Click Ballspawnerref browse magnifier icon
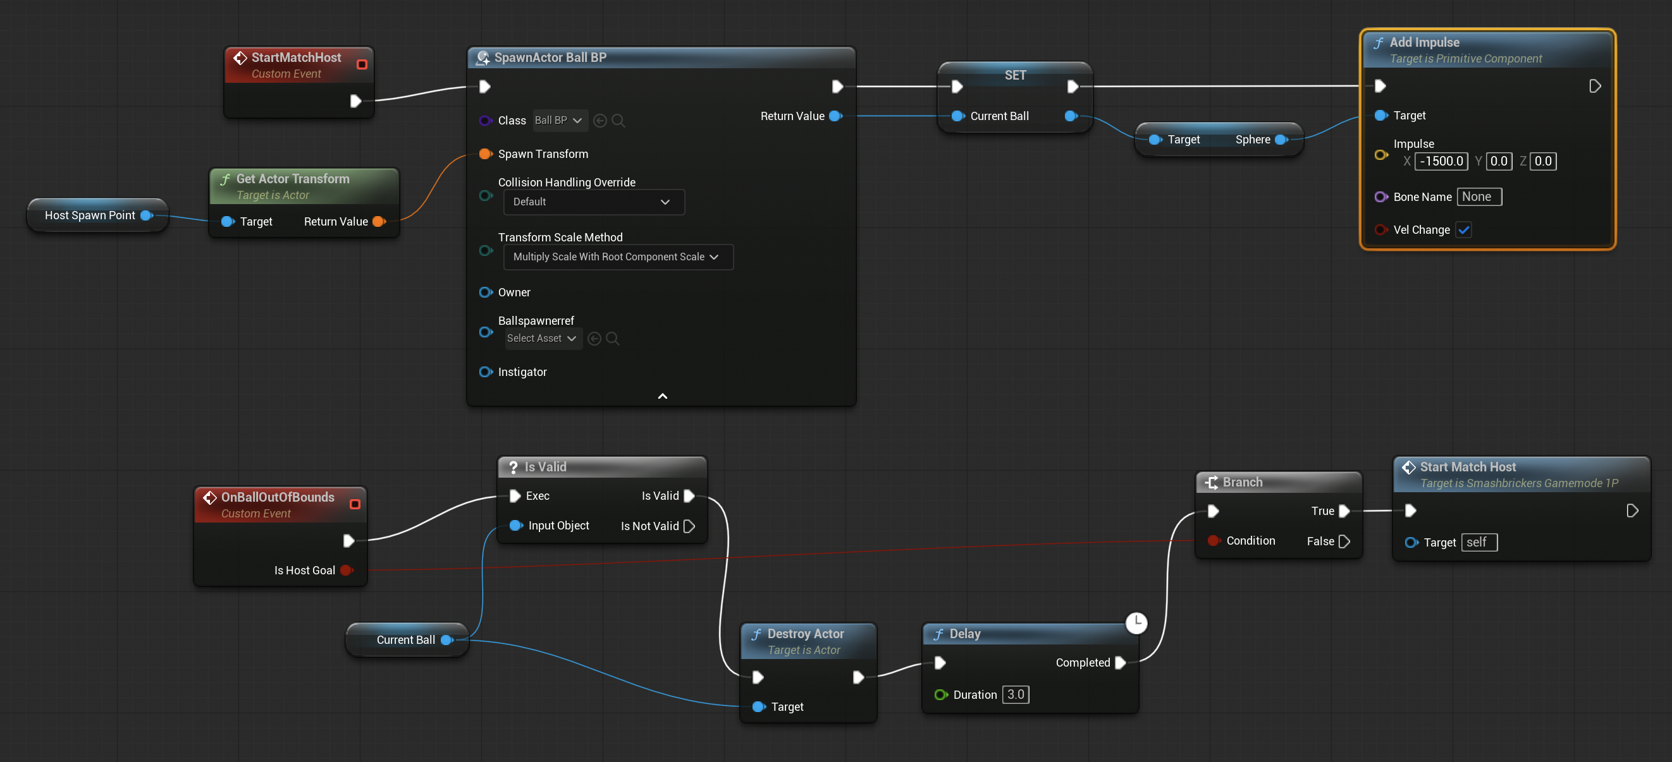 pyautogui.click(x=612, y=339)
